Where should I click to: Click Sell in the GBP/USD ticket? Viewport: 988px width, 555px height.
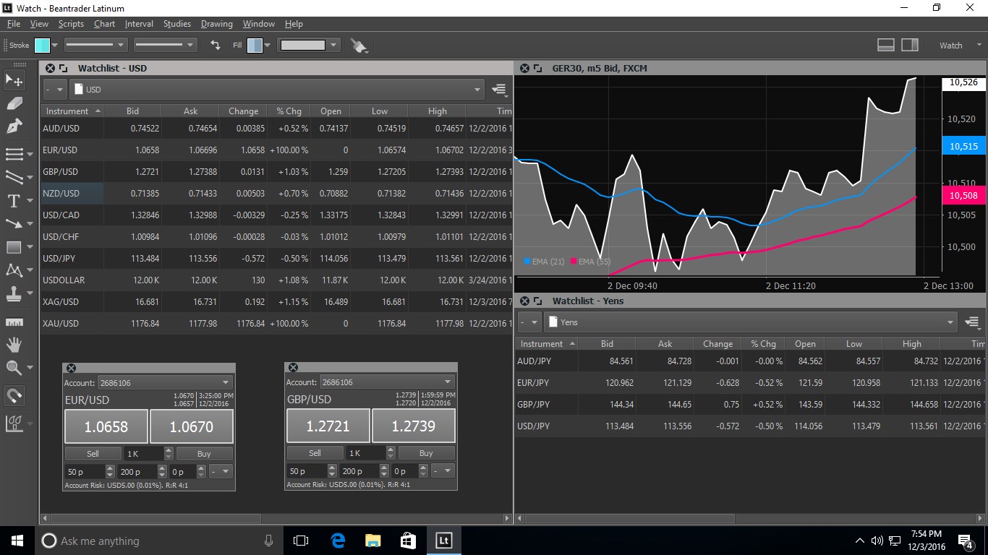(x=315, y=454)
